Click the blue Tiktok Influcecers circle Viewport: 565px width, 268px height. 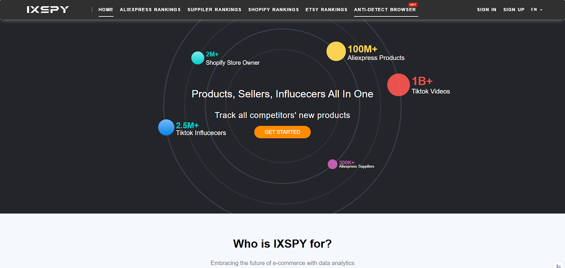point(166,127)
